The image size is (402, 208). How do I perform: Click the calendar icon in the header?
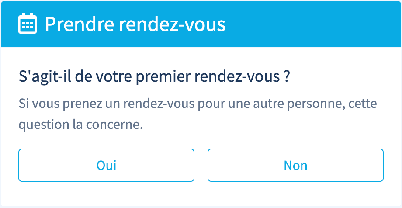(x=28, y=24)
